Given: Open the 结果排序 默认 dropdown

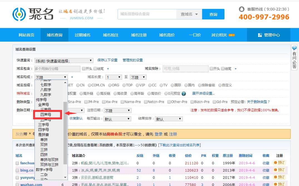Looking at the screenshot, I should click(168, 119).
